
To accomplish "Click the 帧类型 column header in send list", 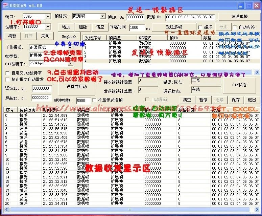I will coord(122,38).
